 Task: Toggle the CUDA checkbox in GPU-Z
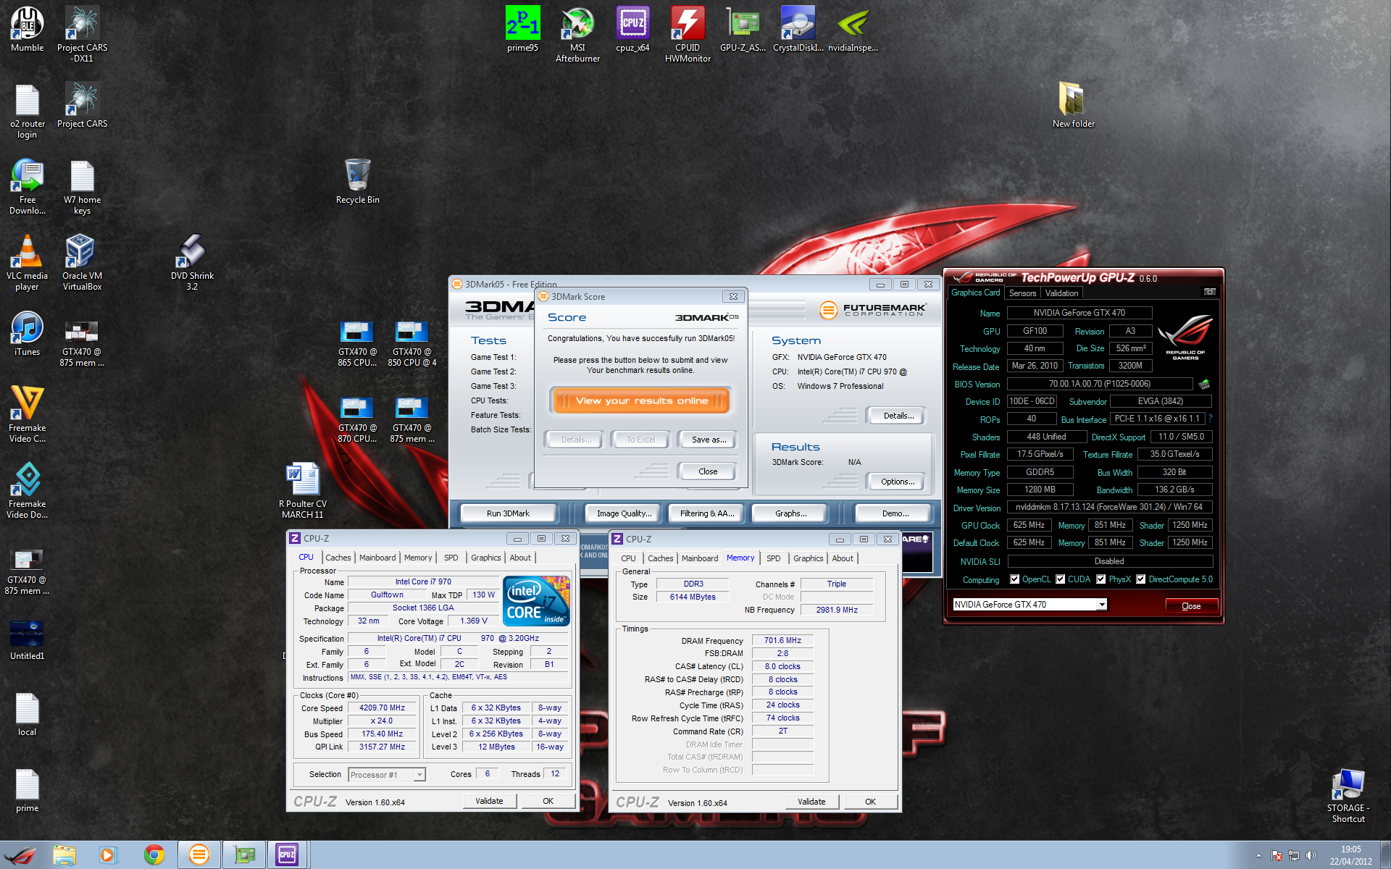(1060, 579)
